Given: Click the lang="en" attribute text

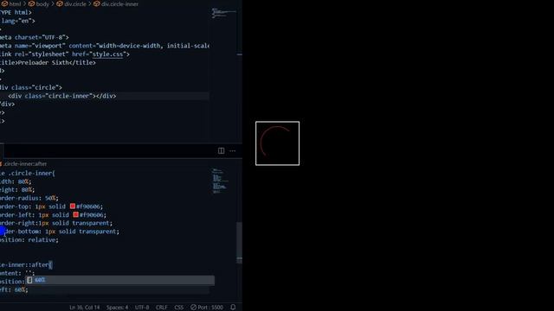Looking at the screenshot, I should [x=18, y=21].
